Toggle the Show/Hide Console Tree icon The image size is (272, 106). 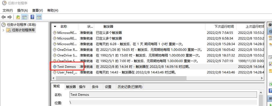(x=24, y=17)
